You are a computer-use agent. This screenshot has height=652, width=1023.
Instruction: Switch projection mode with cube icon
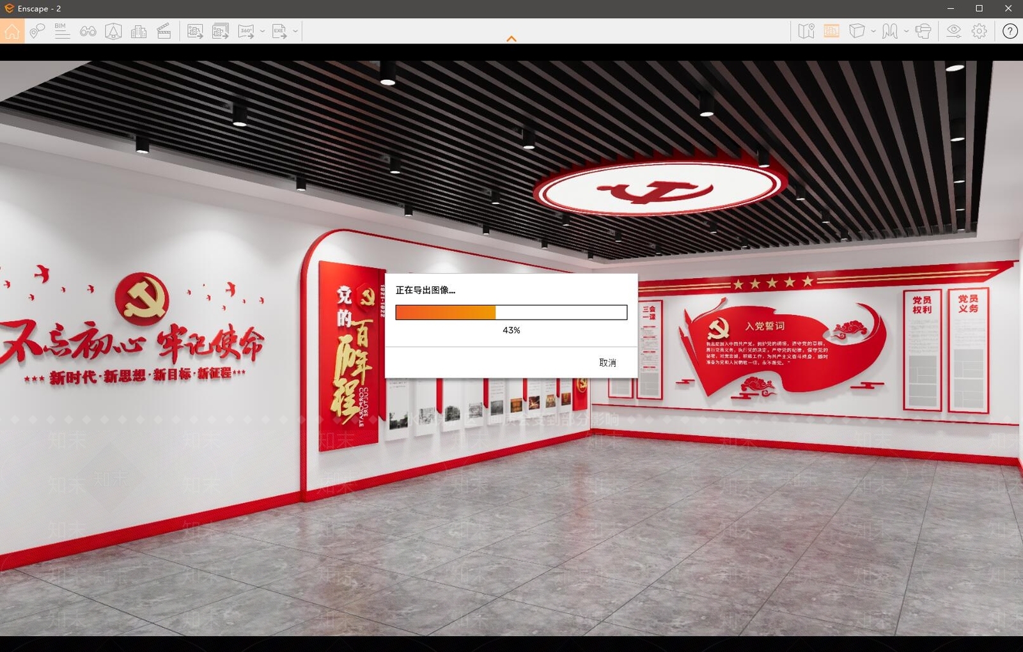coord(857,31)
